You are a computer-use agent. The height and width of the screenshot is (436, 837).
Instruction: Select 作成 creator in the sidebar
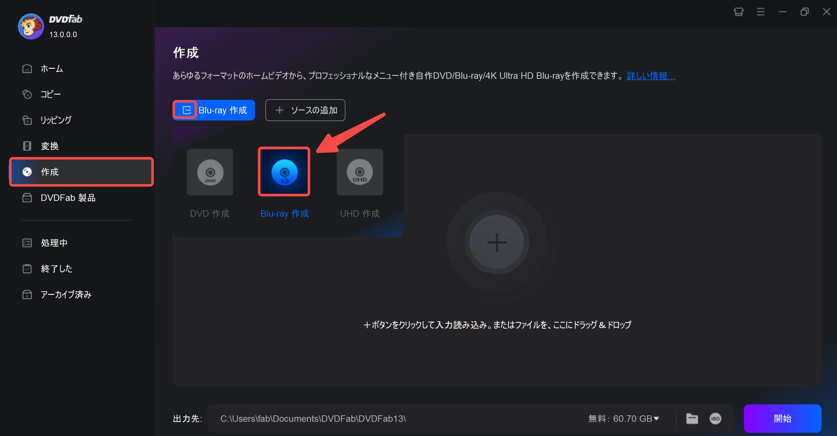(x=81, y=172)
